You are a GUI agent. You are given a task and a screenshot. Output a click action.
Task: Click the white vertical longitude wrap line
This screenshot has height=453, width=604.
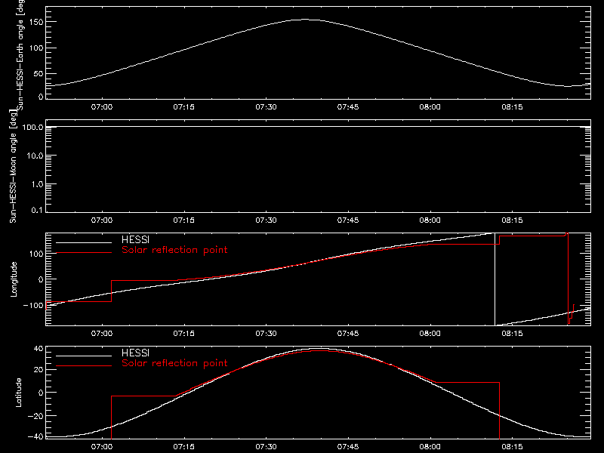pos(495,279)
